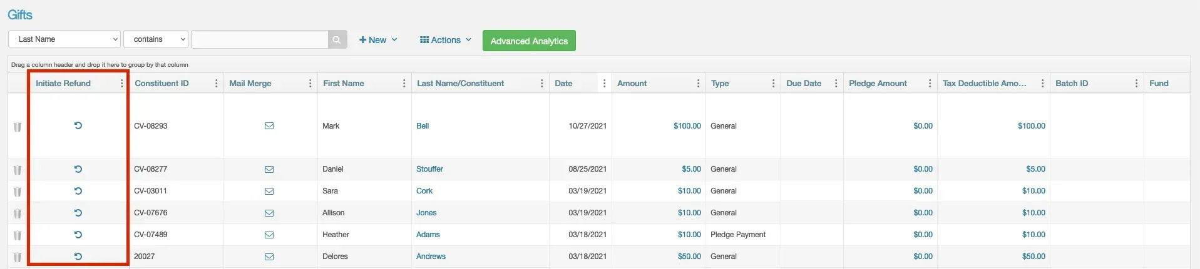Delete the Sara Cork gift row
Image resolution: width=1200 pixels, height=269 pixels.
click(18, 192)
